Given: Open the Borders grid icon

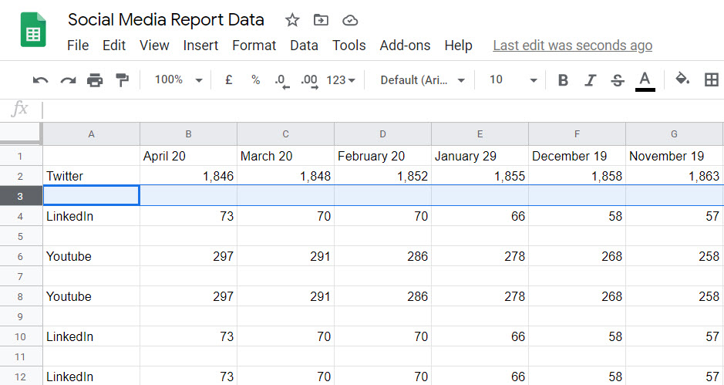Looking at the screenshot, I should tap(712, 80).
